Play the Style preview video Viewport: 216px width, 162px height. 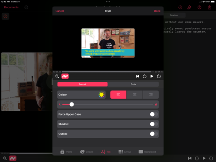click(152, 76)
